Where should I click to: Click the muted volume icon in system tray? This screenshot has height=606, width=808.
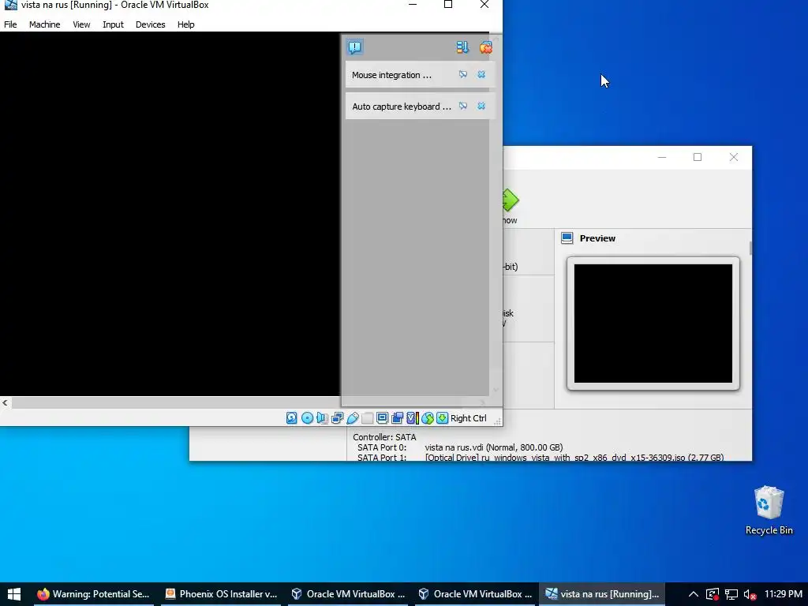[750, 594]
